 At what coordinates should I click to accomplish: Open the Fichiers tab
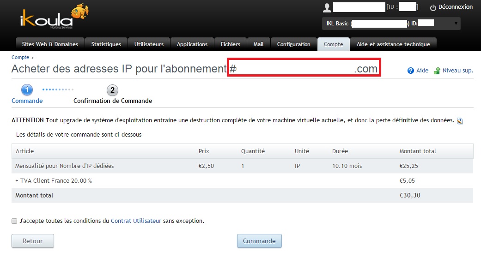click(x=230, y=44)
